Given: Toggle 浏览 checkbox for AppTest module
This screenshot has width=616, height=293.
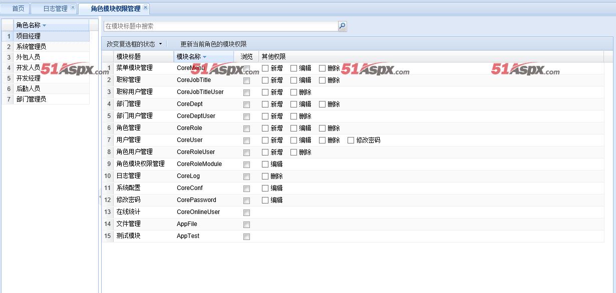Looking at the screenshot, I should 246,236.
